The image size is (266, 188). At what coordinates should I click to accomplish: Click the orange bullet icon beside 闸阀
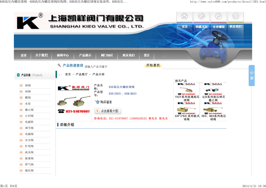coord(21,92)
